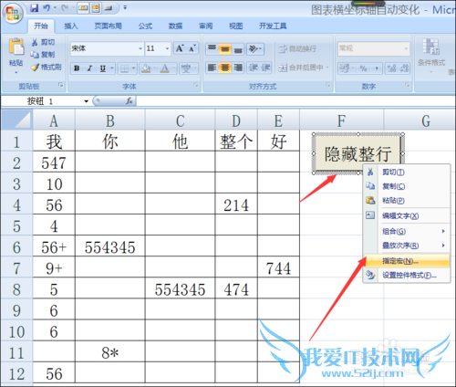
Task: Choose 编辑文字(X) from context menu
Action: [x=407, y=215]
